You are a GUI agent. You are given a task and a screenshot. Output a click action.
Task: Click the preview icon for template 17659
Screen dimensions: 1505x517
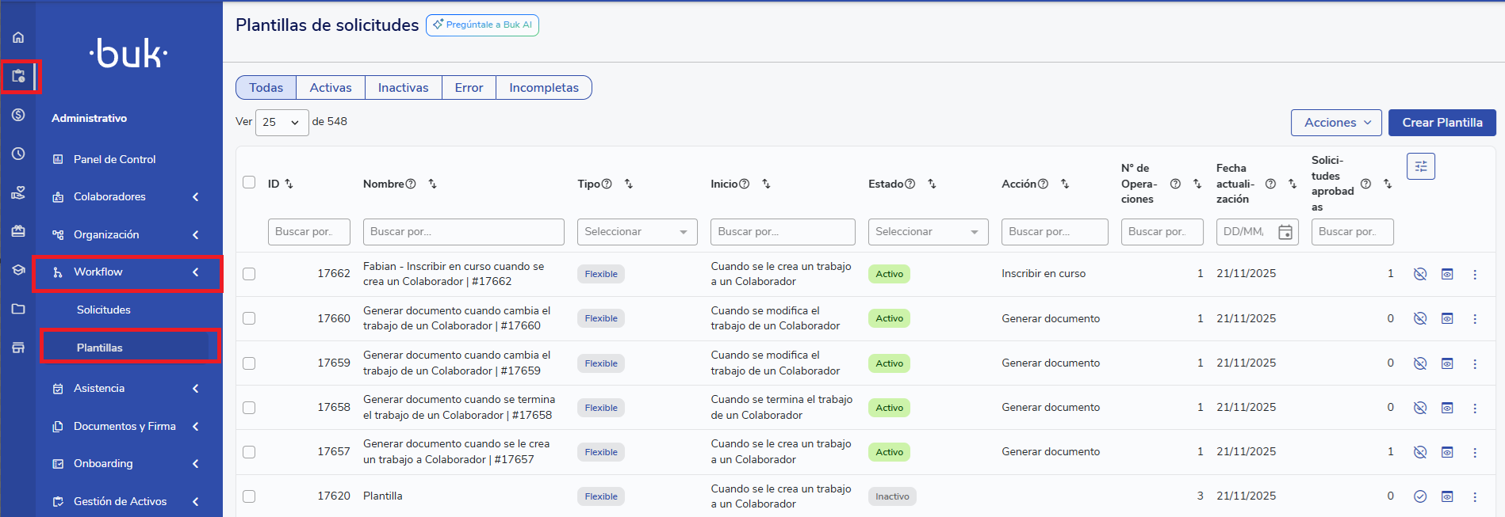click(x=1446, y=363)
